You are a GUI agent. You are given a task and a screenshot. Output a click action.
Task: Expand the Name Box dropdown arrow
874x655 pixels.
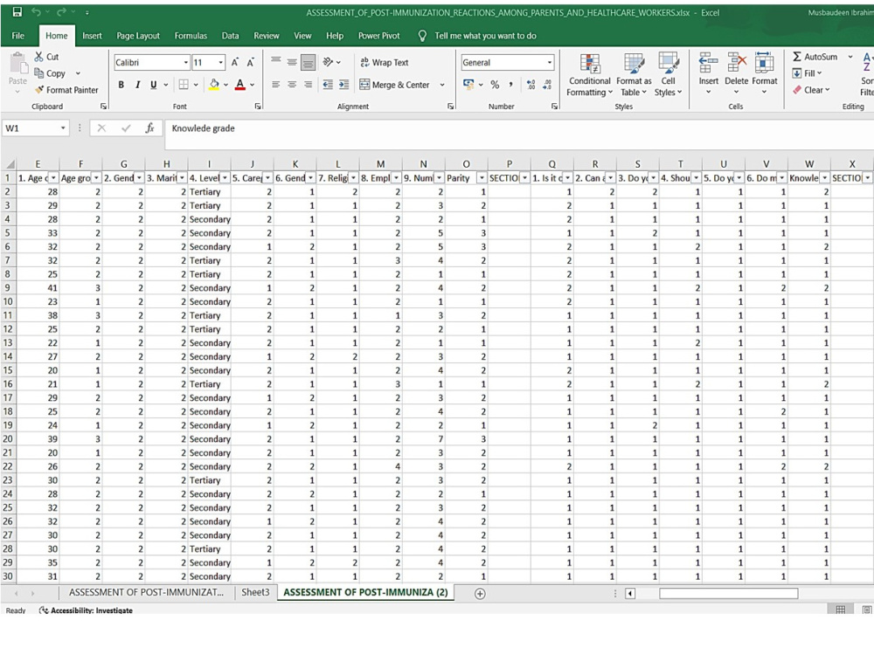pyautogui.click(x=63, y=128)
